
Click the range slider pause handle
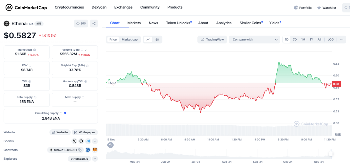pyautogui.click(x=331, y=154)
